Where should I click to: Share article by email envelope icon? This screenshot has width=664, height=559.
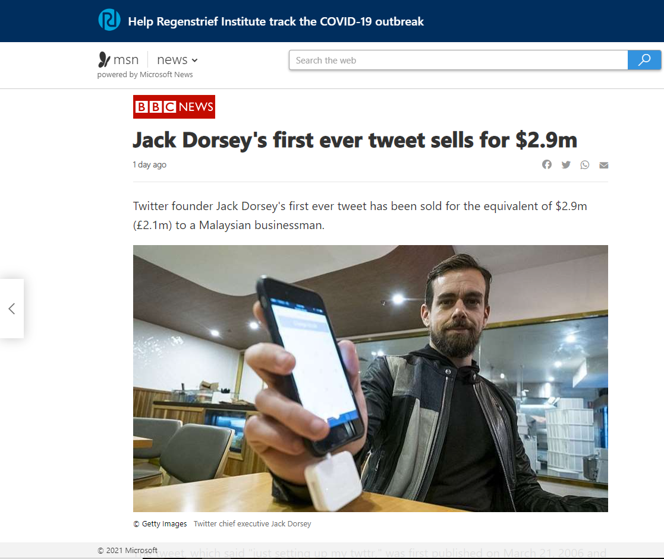pyautogui.click(x=604, y=165)
